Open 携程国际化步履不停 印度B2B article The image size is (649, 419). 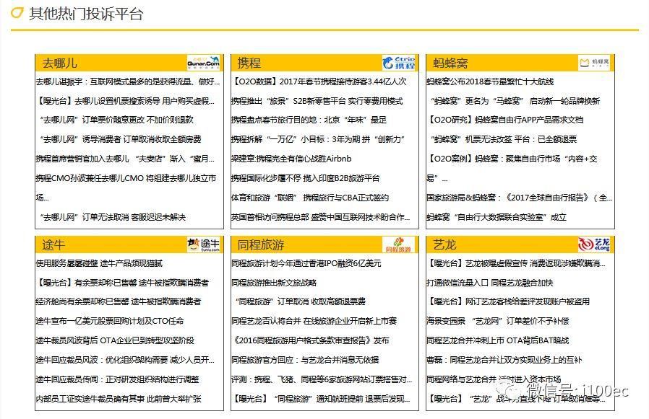tap(306, 178)
